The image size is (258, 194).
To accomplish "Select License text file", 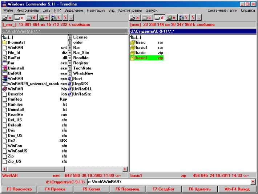I will click(x=78, y=37).
